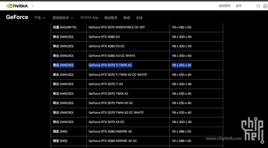Select GeForce RTX 5070 Ti TWIN X2 OC WHITE

118,75
